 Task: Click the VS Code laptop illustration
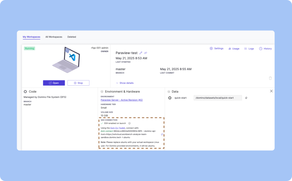pyautogui.click(x=66, y=60)
